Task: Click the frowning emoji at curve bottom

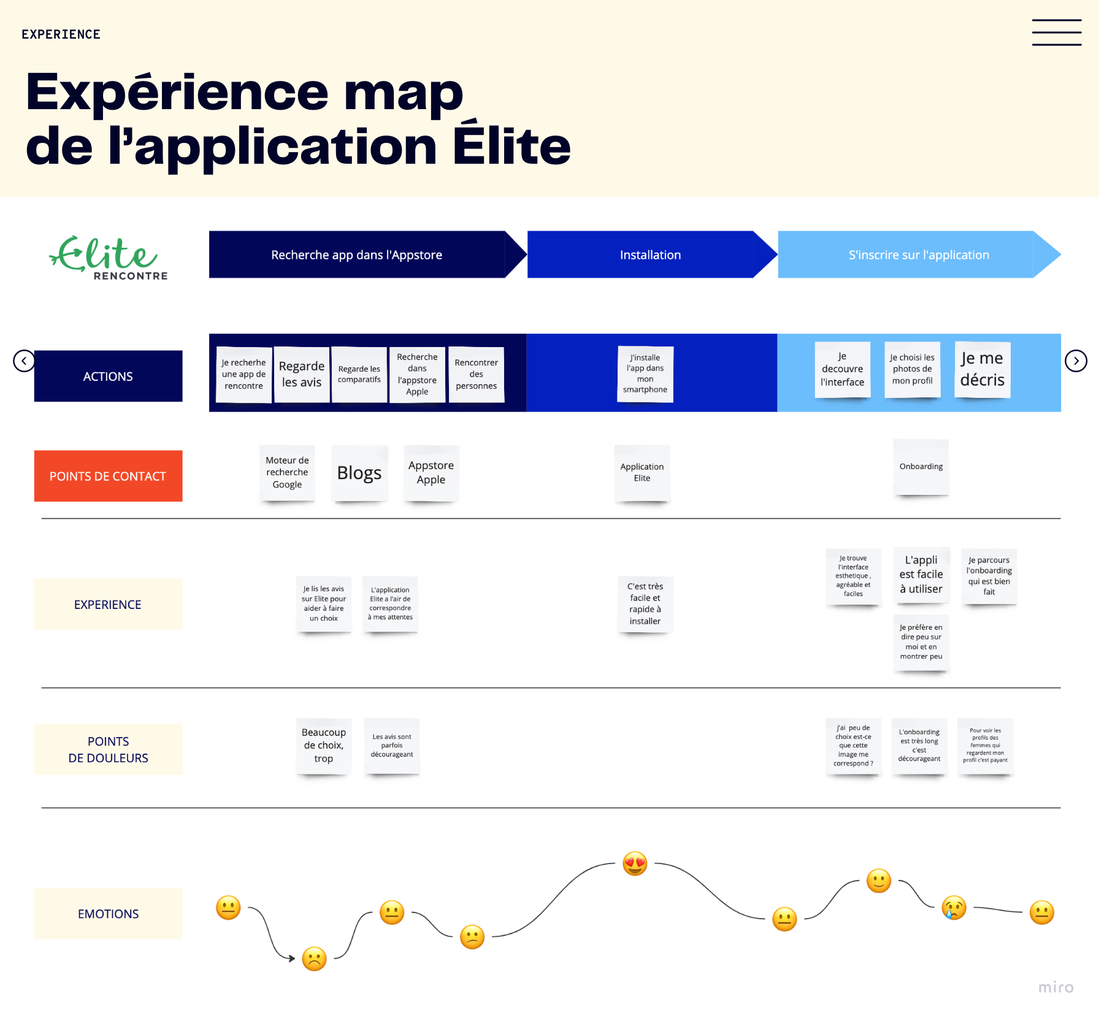Action: click(x=314, y=958)
